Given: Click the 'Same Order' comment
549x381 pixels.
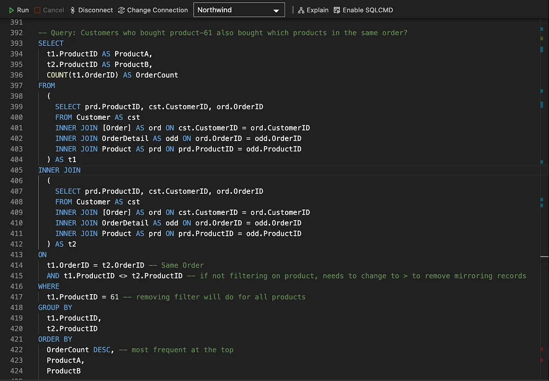Looking at the screenshot, I should click(x=176, y=265).
